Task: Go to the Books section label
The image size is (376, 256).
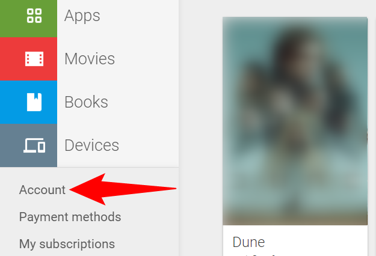Action: [86, 102]
